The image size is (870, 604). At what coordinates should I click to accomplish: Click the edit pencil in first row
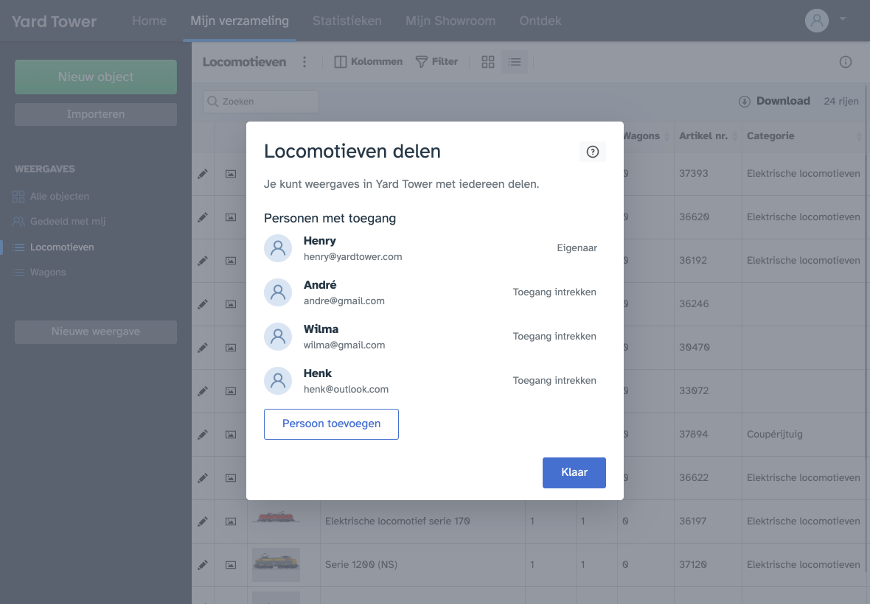click(203, 174)
